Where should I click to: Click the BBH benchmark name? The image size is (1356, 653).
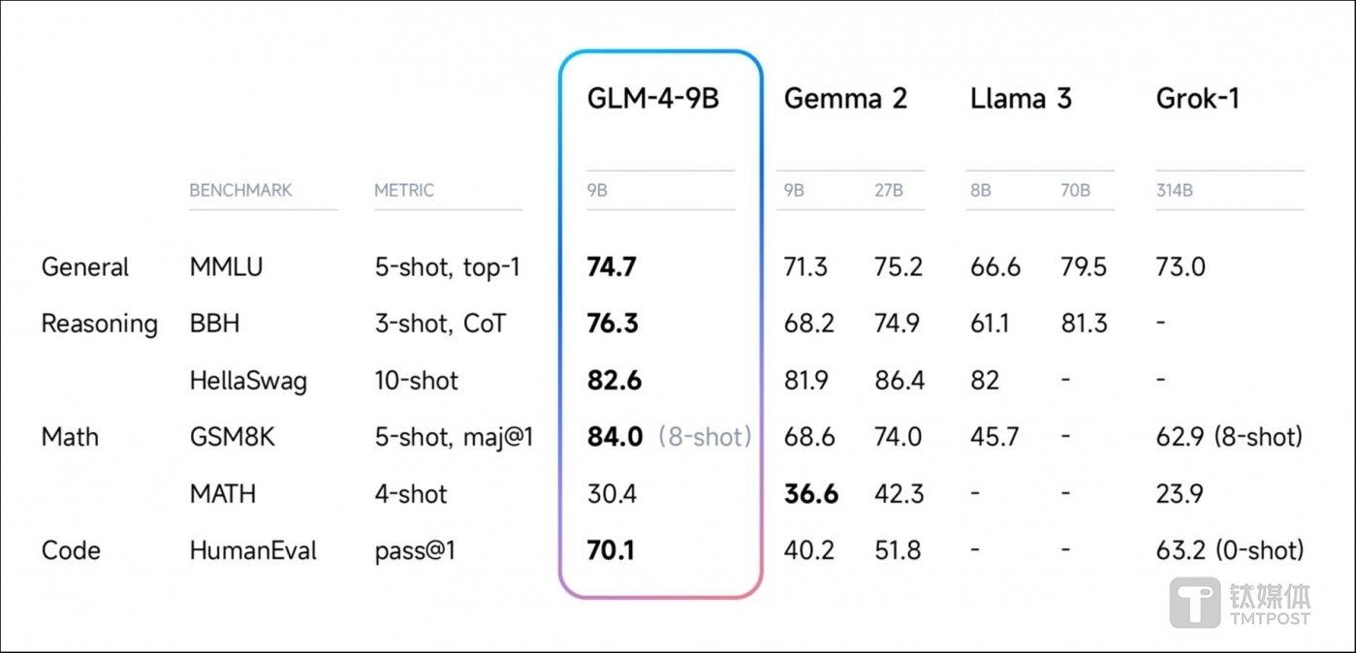[214, 324]
